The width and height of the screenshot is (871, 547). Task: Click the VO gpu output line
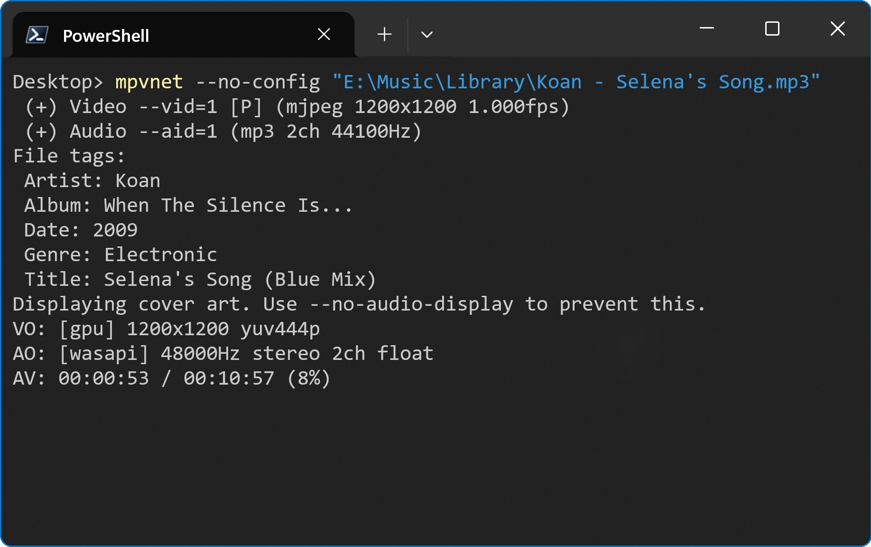point(166,329)
